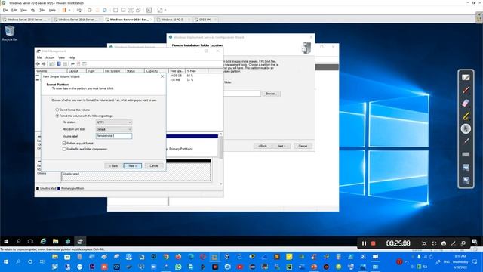Open VMware stretch guest dropdown arrow

tap(165, 10)
